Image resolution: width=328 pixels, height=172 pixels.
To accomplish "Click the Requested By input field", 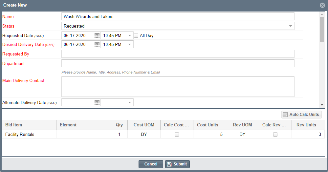I will point(178,54).
